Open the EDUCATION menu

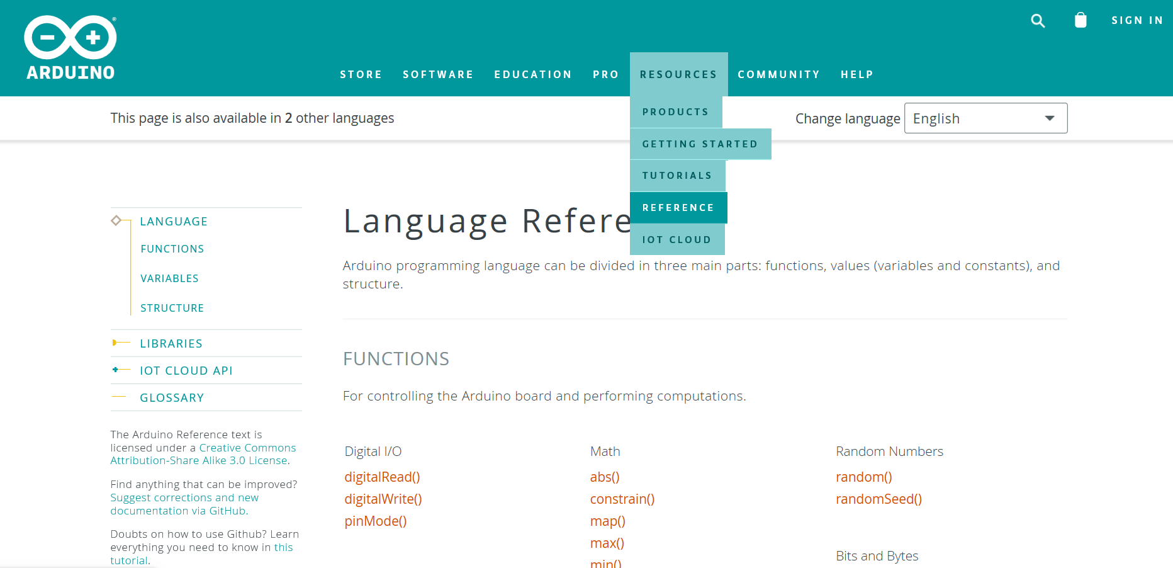pyautogui.click(x=533, y=74)
